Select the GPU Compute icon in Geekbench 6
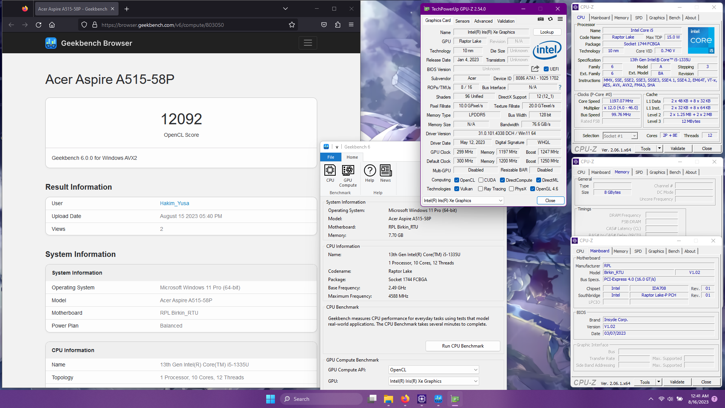The width and height of the screenshot is (725, 408). [348, 176]
